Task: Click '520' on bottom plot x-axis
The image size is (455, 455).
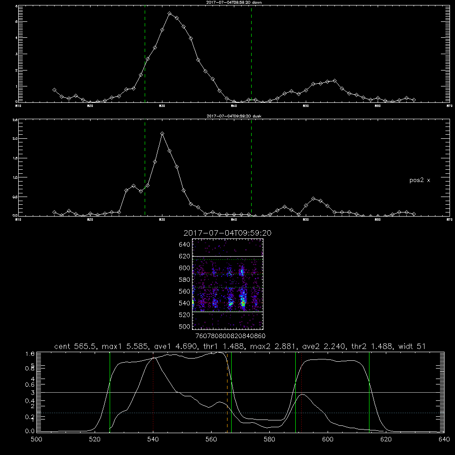Action: click(95, 440)
